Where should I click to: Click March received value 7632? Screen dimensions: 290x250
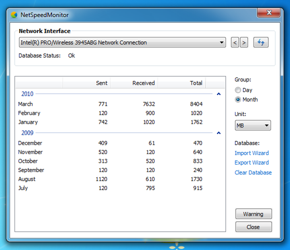[x=149, y=104]
